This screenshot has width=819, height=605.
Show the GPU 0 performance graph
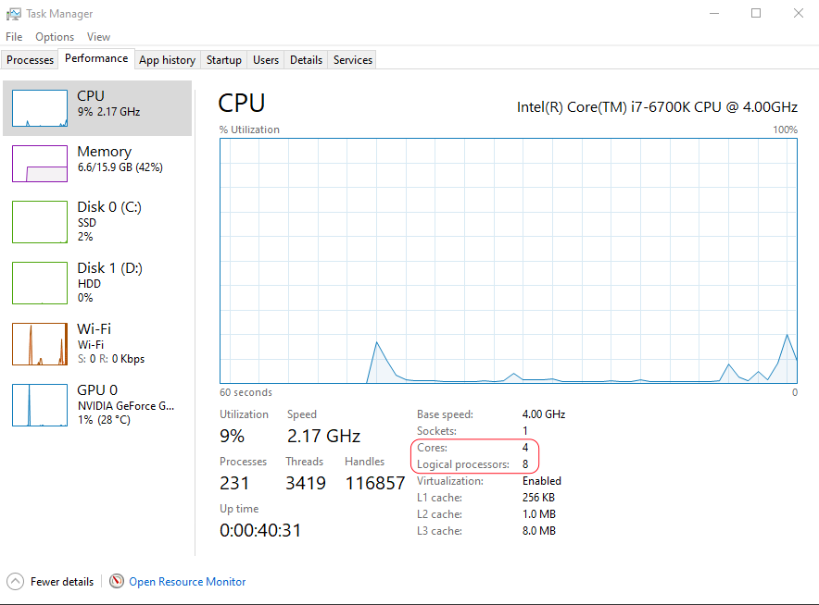tap(40, 405)
